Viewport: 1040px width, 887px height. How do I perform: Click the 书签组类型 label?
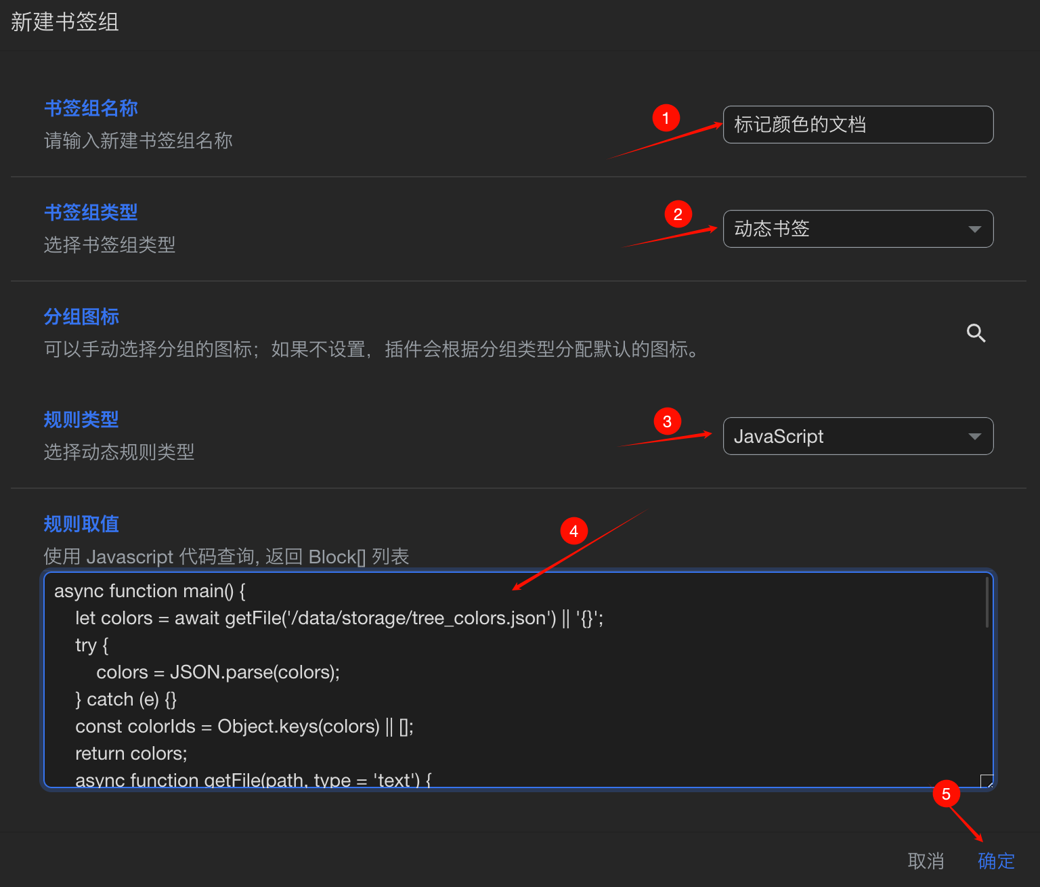click(x=91, y=213)
